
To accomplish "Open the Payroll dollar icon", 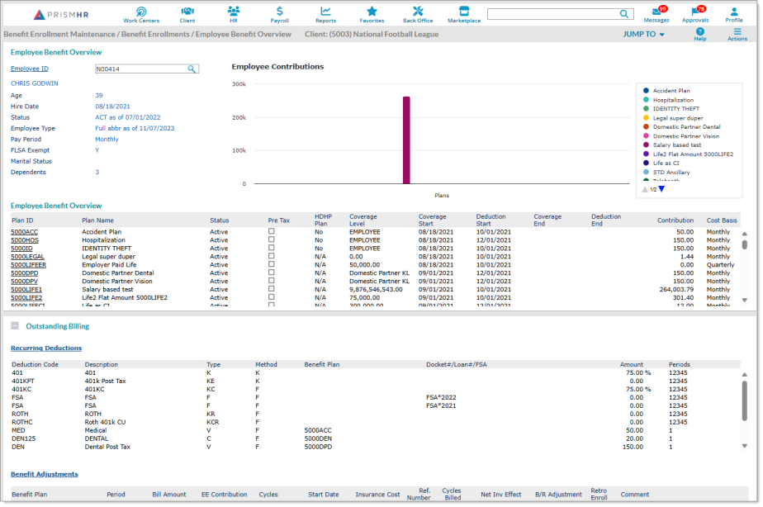I will pos(280,12).
